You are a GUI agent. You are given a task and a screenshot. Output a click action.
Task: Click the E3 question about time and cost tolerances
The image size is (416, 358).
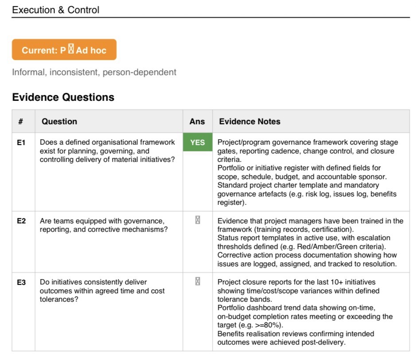pos(102,291)
